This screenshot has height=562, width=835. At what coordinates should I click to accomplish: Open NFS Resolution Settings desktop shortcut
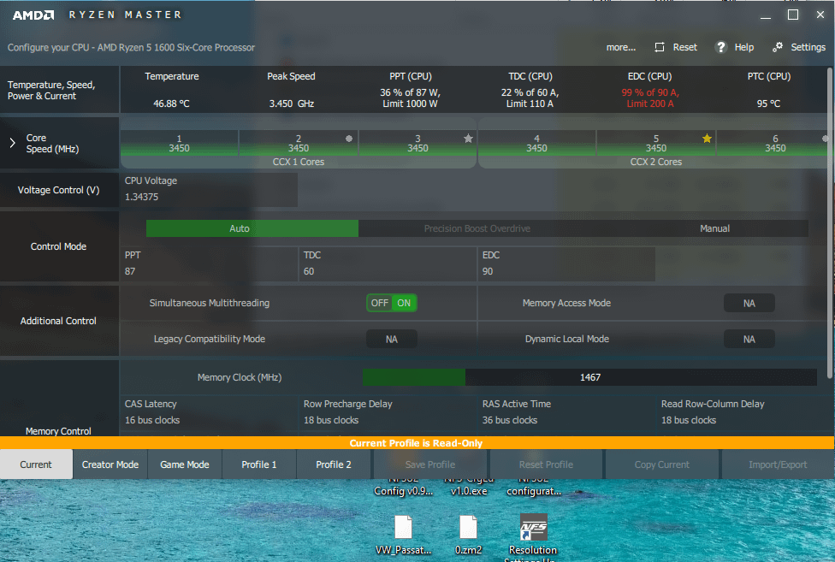tap(533, 536)
